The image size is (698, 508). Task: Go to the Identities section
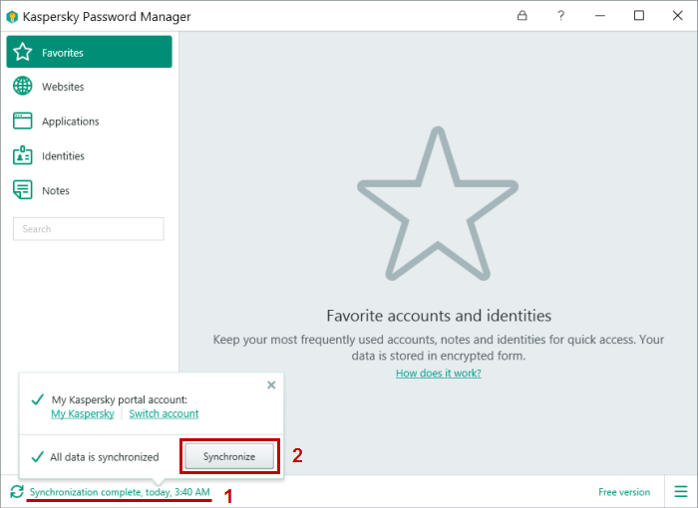(x=63, y=156)
